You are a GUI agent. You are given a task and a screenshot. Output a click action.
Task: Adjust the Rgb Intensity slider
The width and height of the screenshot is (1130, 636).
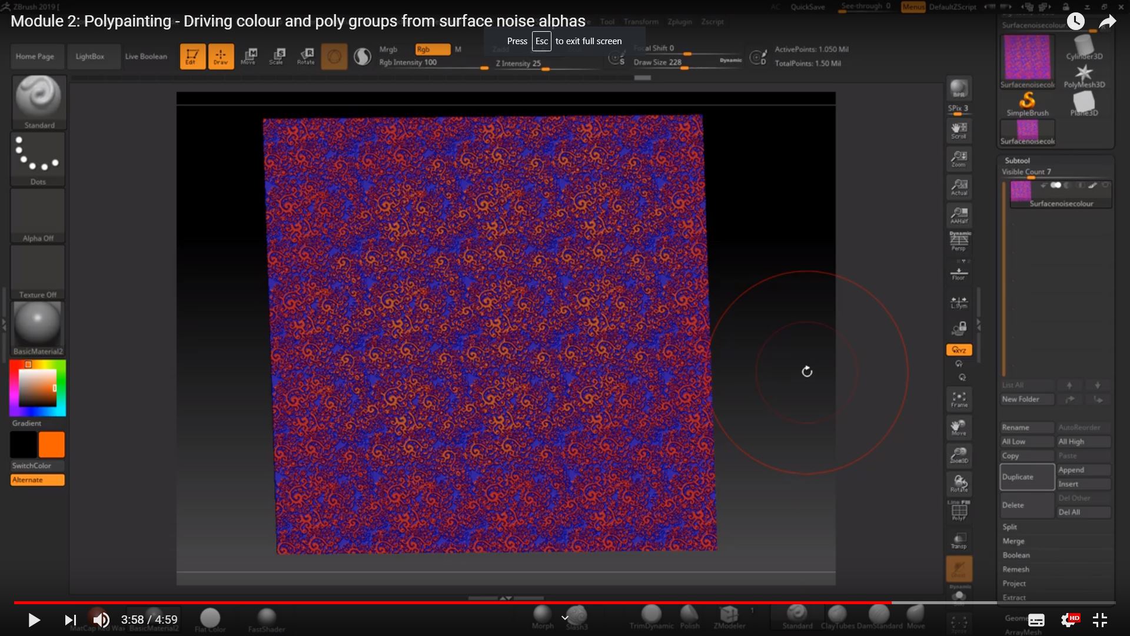pyautogui.click(x=433, y=63)
